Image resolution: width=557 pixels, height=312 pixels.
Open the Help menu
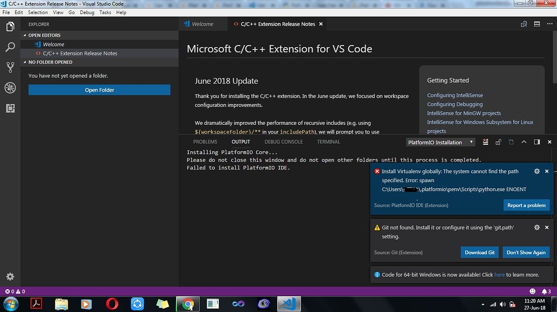[x=121, y=12]
